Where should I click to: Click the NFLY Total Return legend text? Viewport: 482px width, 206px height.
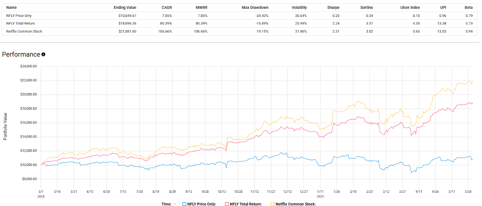click(x=246, y=204)
